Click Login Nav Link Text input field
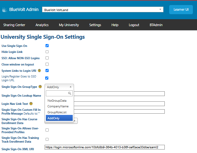Viewport: 197px width, 153px height. 119,104
